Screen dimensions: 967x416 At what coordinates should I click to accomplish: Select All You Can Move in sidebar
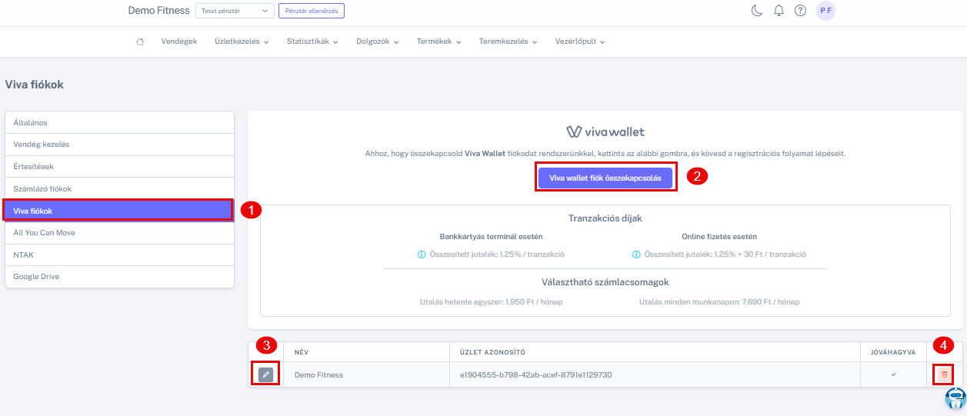coord(119,232)
